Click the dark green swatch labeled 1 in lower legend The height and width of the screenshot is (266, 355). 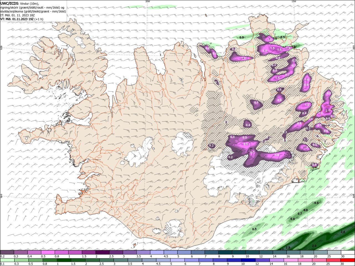(64, 260)
